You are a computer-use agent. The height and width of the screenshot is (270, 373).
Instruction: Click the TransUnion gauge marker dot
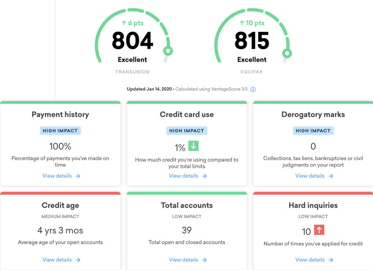tap(168, 51)
